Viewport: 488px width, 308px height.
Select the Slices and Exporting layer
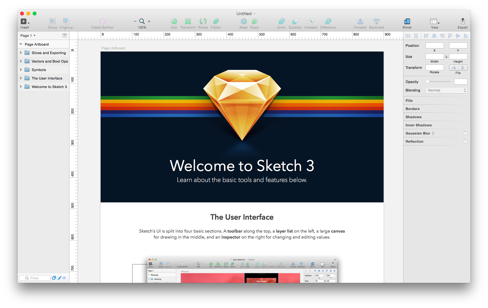(43, 53)
